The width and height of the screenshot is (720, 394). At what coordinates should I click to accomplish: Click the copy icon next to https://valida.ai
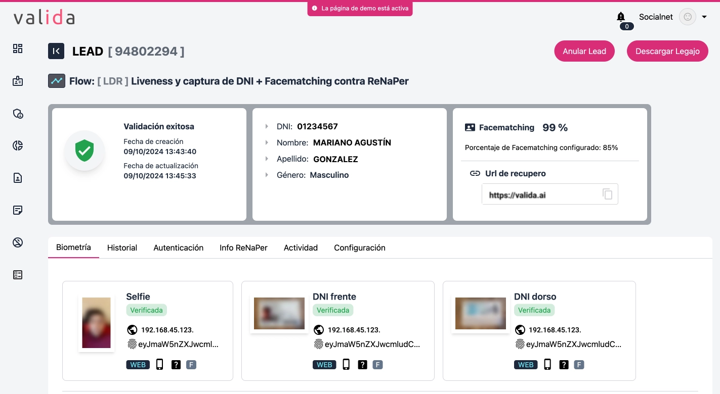click(607, 193)
